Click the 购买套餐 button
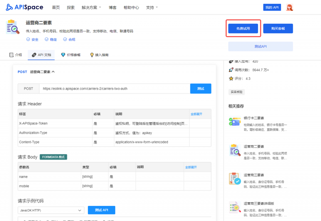Viewport: 321px width, 221px height. click(278, 29)
